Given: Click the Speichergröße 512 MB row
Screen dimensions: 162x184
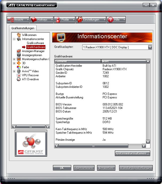Looking at the screenshot, I should (100, 118).
